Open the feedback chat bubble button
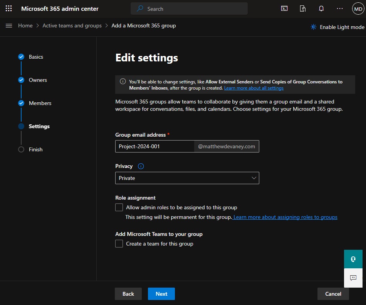The width and height of the screenshot is (366, 305). [353, 278]
